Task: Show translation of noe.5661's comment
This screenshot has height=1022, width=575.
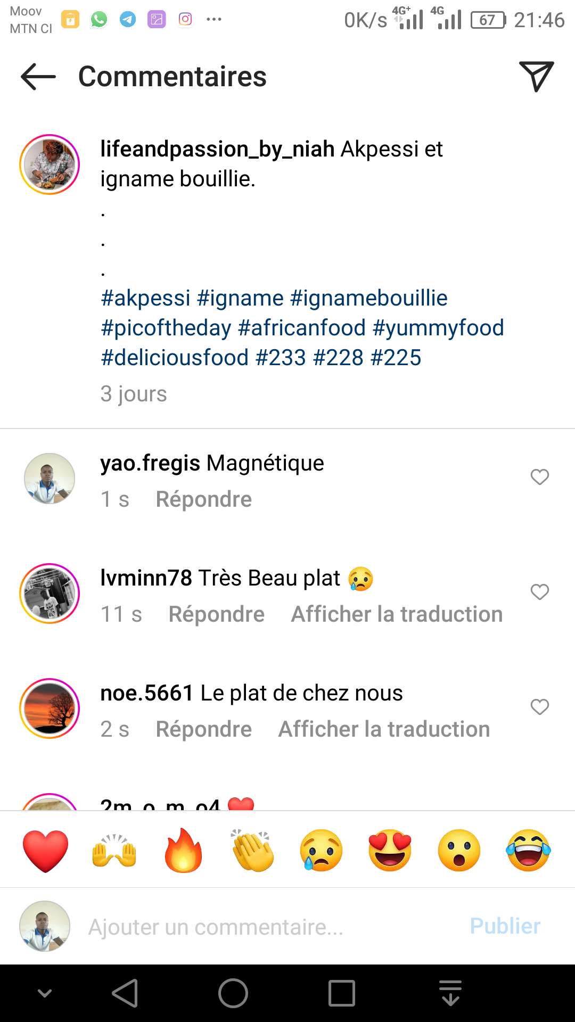Action: click(384, 730)
